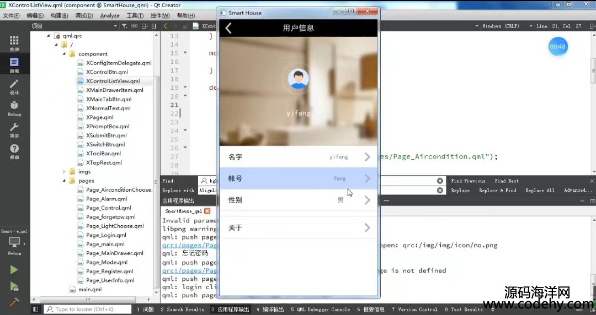Image resolution: width=596 pixels, height=315 pixels.
Task: Split the project panel
Action: tap(145, 26)
